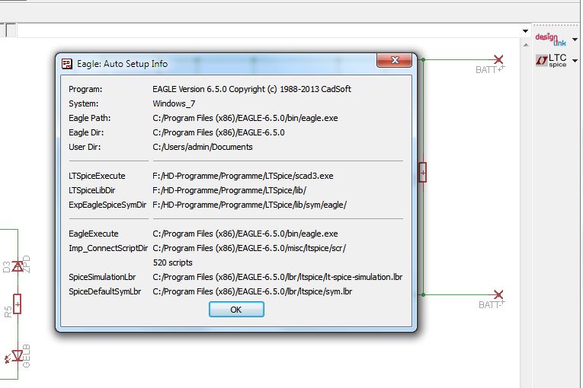Screen dimensions: 583x388
Task: Click the BATT+ label in the schematic
Action: pos(490,69)
